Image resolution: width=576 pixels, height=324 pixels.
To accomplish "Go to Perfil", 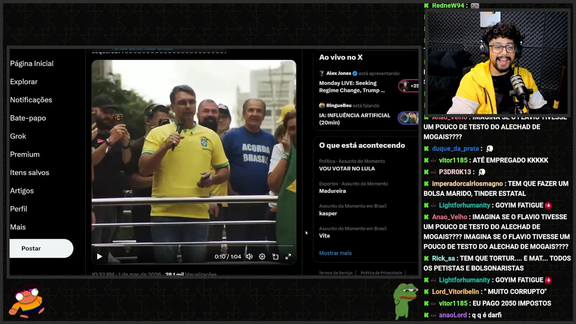I will 18,209.
